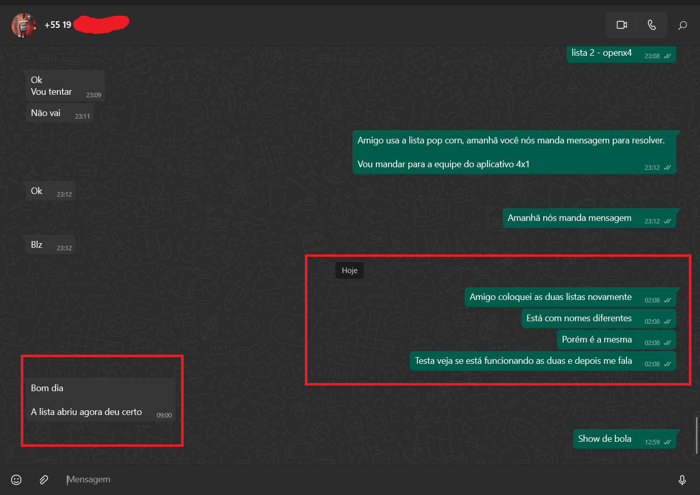Click the "lista 2 - openx4" message

[602, 53]
